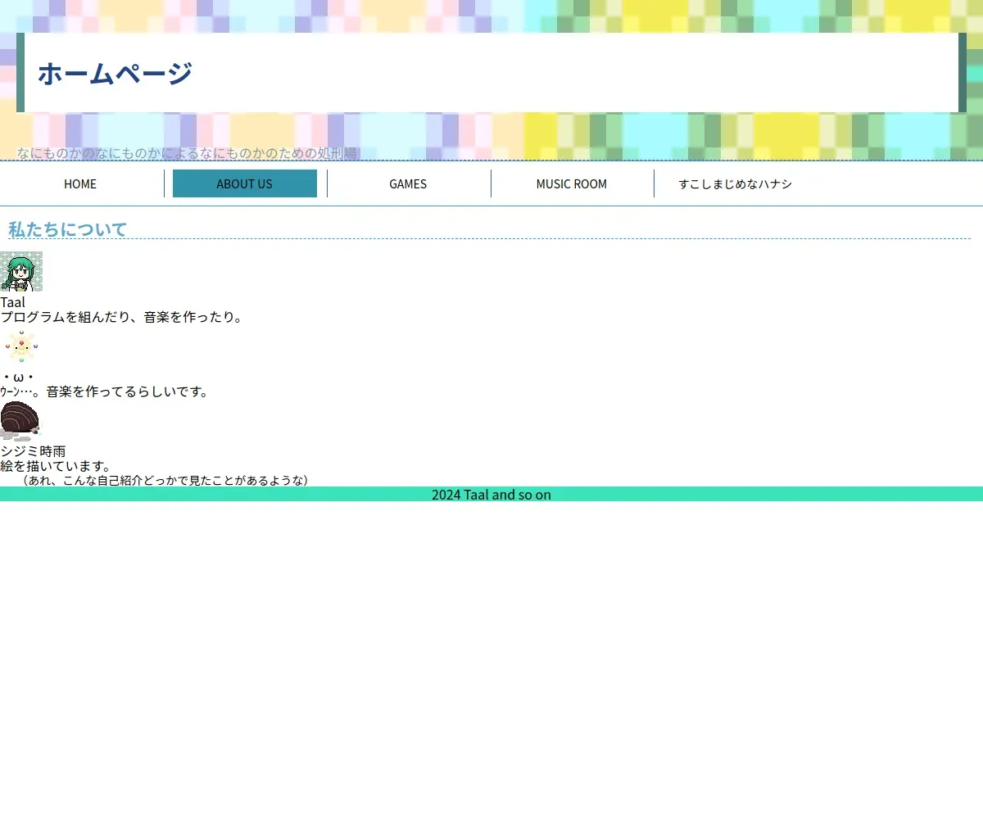
Task: Click Taal's green-haired avatar image
Action: tap(21, 272)
